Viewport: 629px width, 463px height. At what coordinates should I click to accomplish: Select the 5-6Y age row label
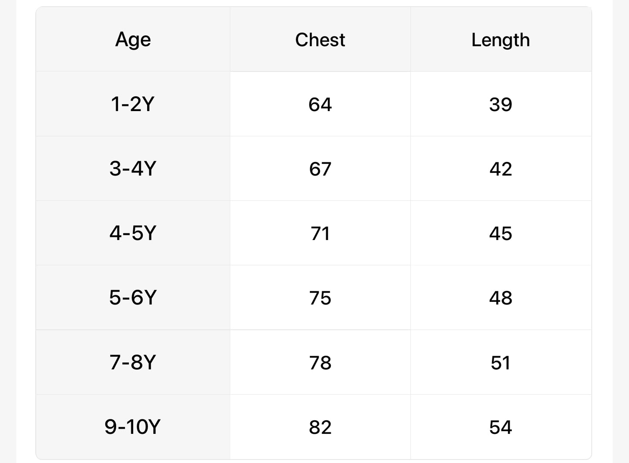133,297
